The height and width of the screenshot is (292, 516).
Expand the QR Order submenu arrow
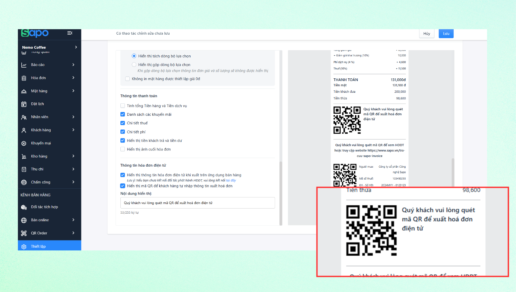coord(73,233)
